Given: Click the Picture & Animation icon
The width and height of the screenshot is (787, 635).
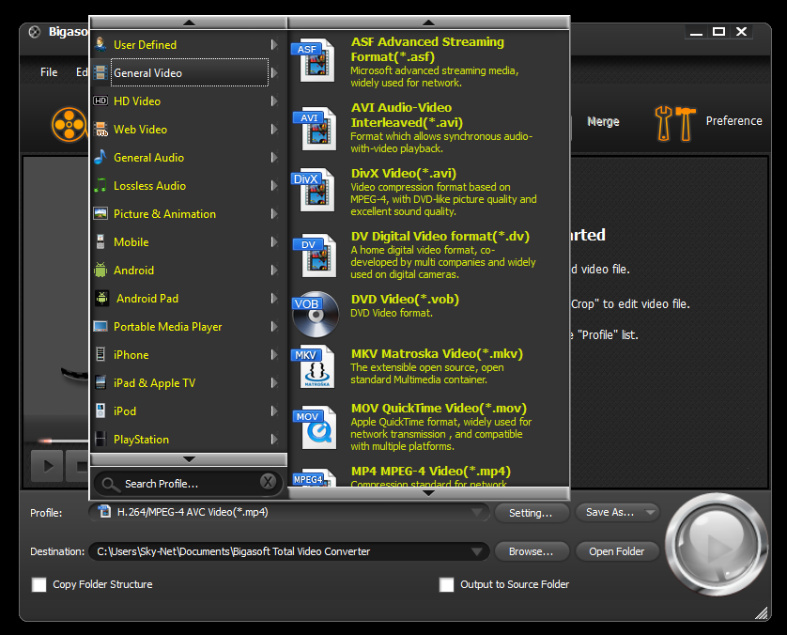Looking at the screenshot, I should pos(100,213).
